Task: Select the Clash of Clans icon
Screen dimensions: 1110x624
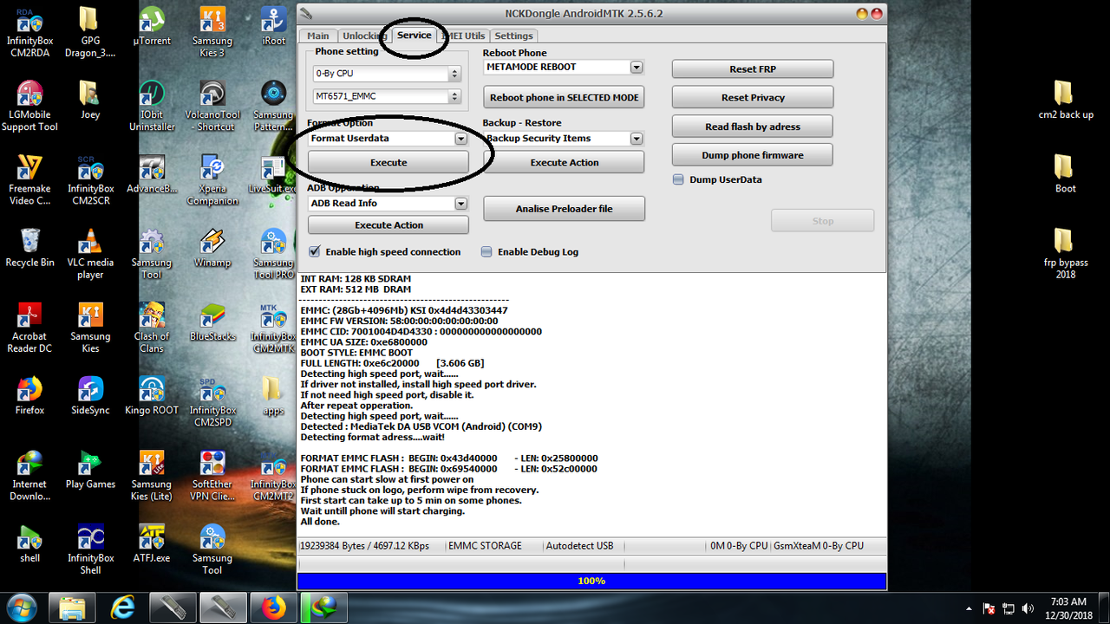Action: click(152, 328)
